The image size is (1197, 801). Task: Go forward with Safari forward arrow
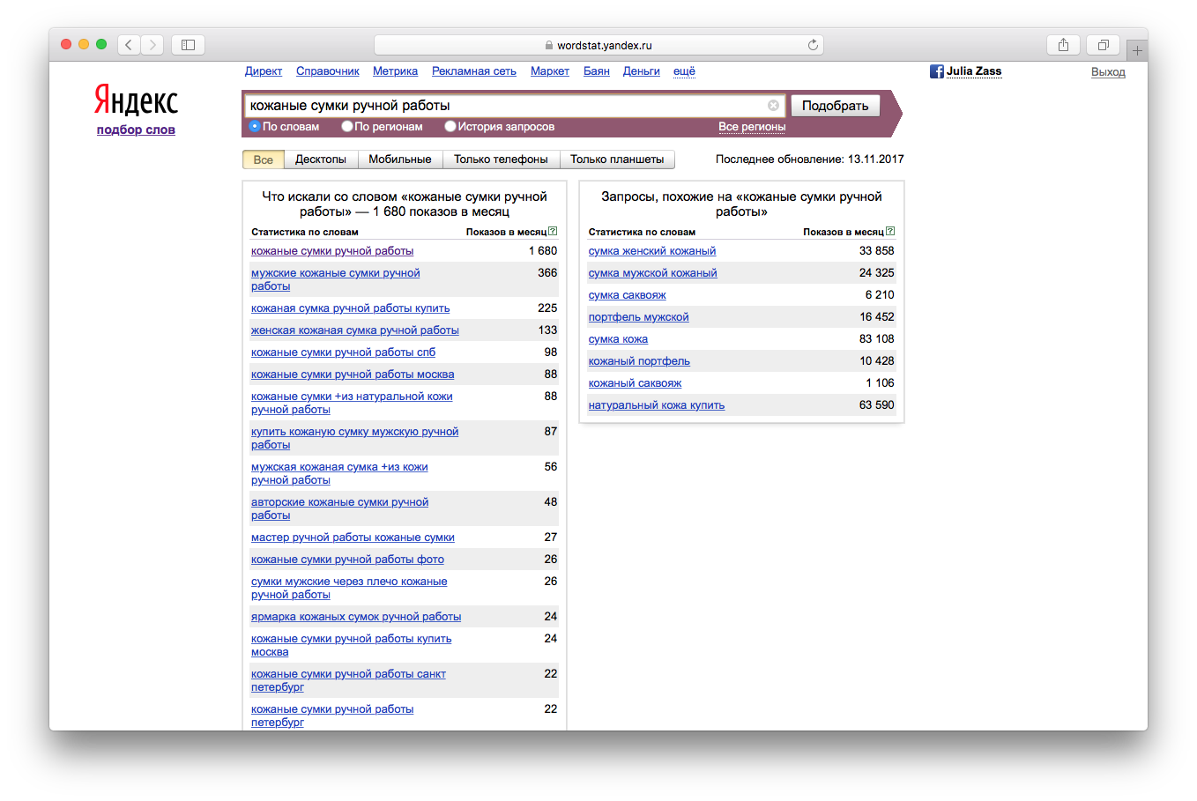[152, 44]
